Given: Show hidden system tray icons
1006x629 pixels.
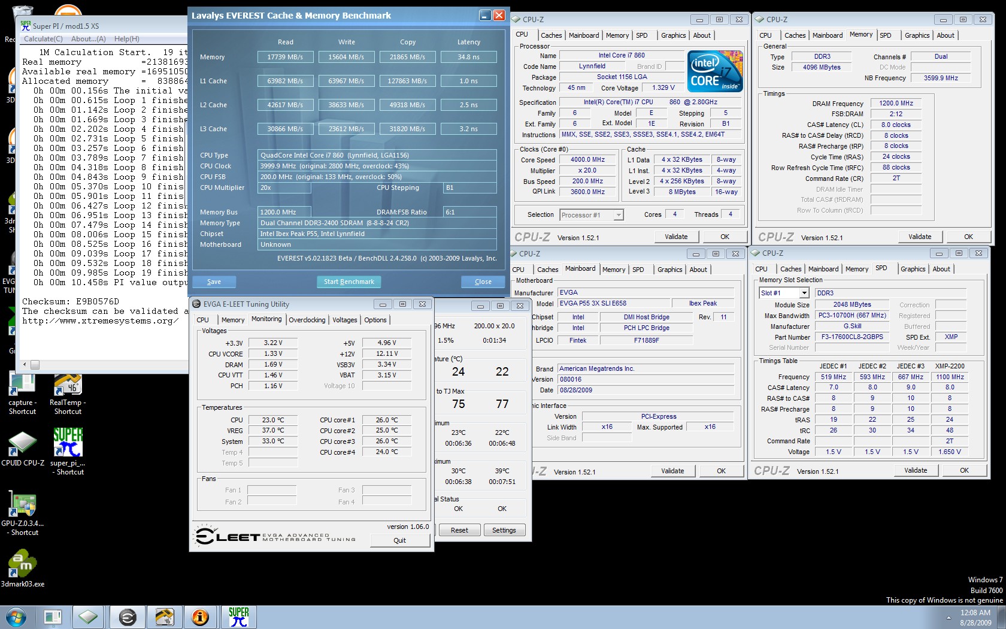Looking at the screenshot, I should coord(949,617).
